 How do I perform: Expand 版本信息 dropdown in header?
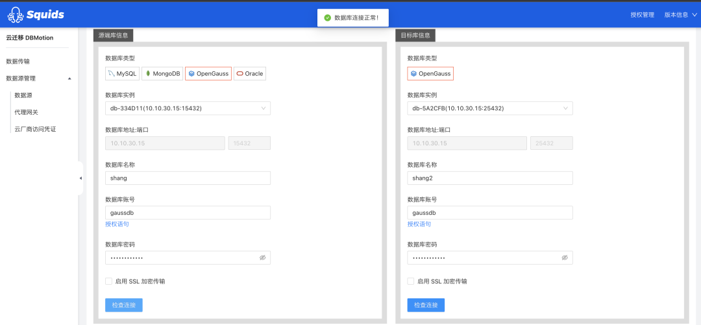click(680, 15)
